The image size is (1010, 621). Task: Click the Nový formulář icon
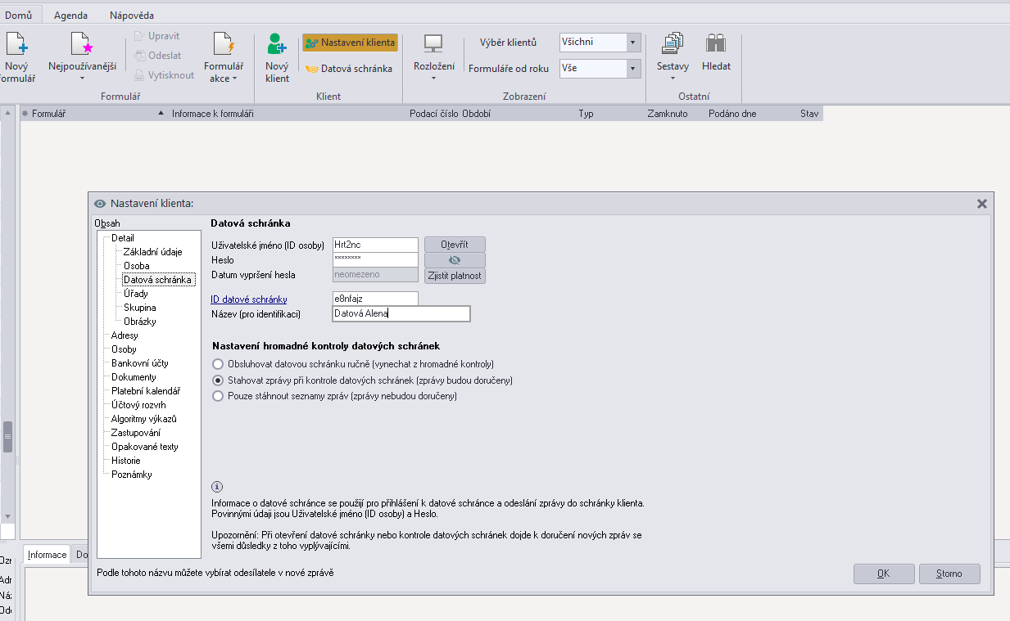[x=17, y=45]
